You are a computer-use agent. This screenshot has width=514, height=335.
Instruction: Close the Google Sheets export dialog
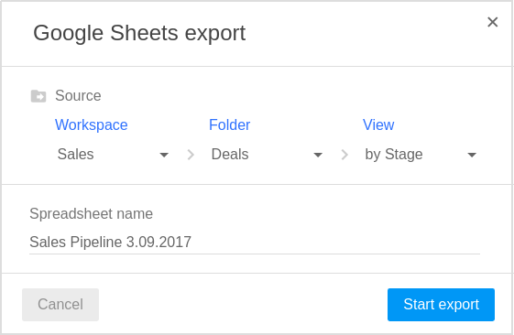(x=492, y=22)
